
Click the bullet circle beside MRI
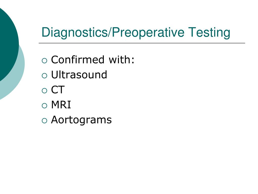tap(44, 106)
